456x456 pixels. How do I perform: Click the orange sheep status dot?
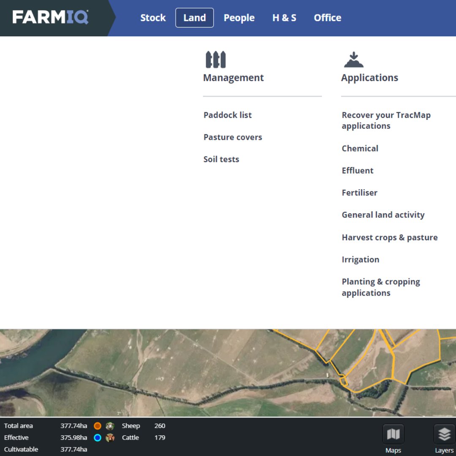tap(97, 426)
